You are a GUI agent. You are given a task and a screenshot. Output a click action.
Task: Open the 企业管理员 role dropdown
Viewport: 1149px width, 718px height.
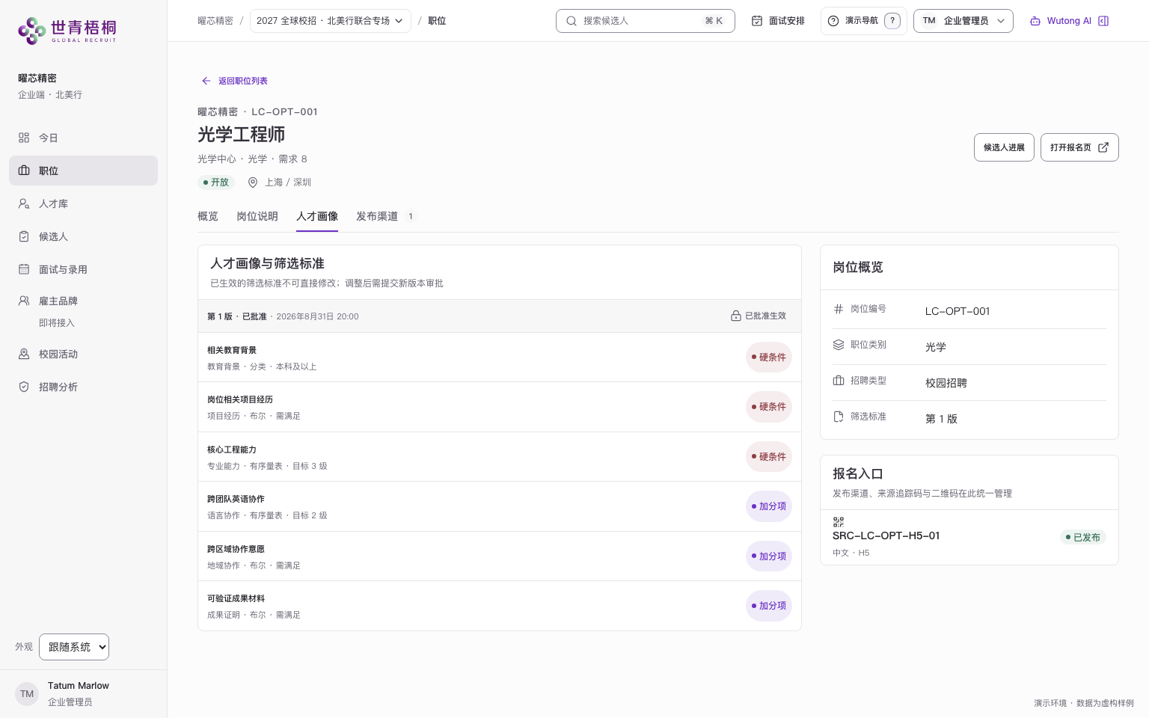pyautogui.click(x=963, y=21)
